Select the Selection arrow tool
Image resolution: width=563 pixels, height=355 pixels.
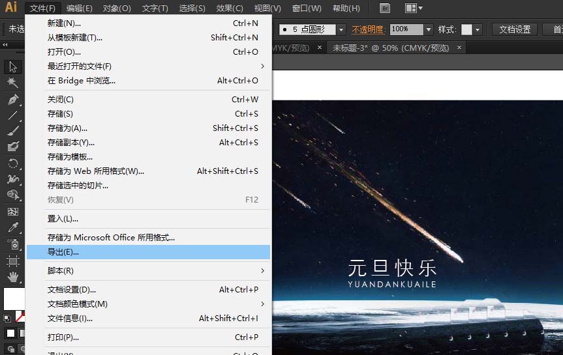[13, 66]
